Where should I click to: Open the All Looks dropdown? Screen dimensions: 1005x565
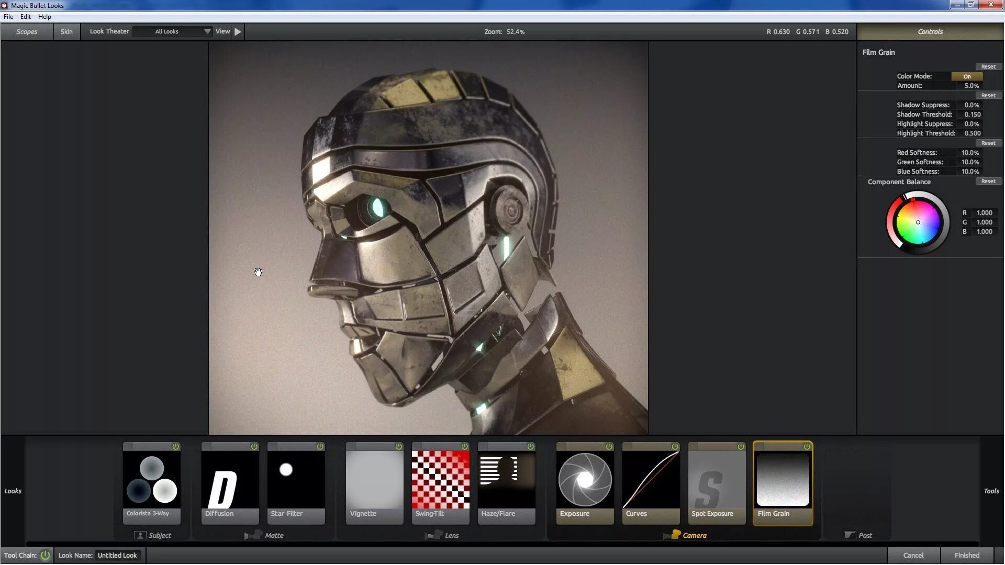[173, 31]
